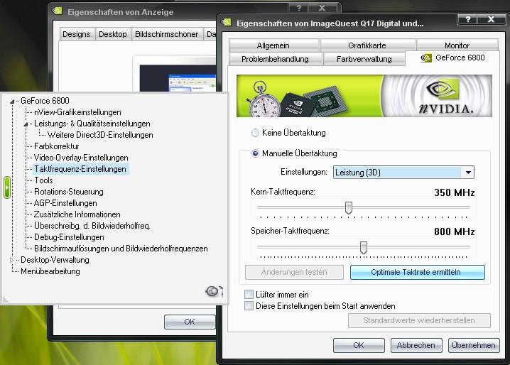Click the Kern-Taktfrequenz slider thumb
Viewport: 510px width, 365px height.
349,207
